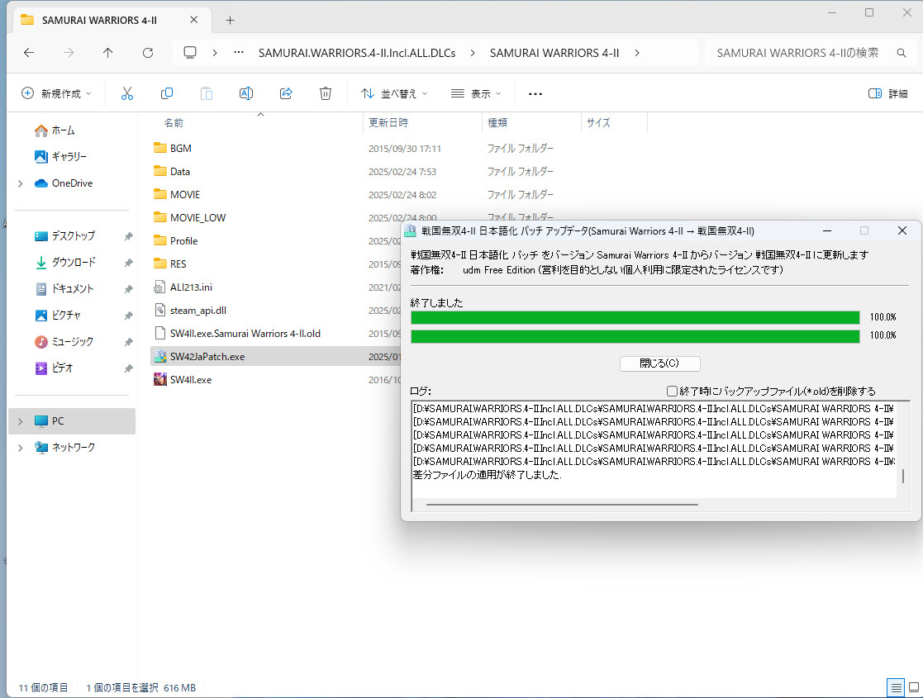923x698 pixels.
Task: Click the Close (閉じる) button in patch dialog
Action: coord(660,363)
